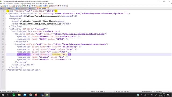The image size is (172, 97).
Task: Click the maps/geotager.aspx URL
Action: coord(80,44)
